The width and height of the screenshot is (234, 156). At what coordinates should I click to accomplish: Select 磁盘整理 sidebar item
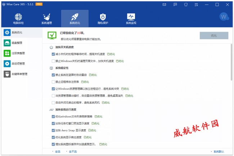(x=22, y=43)
